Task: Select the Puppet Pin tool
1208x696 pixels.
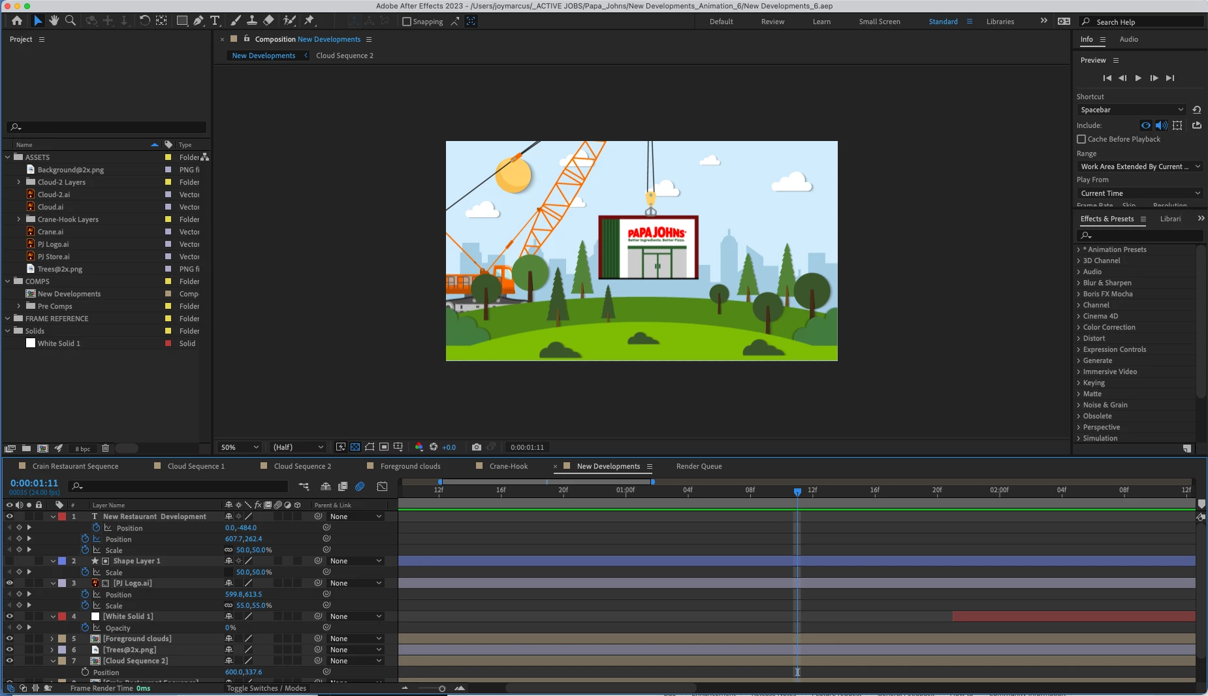Action: point(310,21)
